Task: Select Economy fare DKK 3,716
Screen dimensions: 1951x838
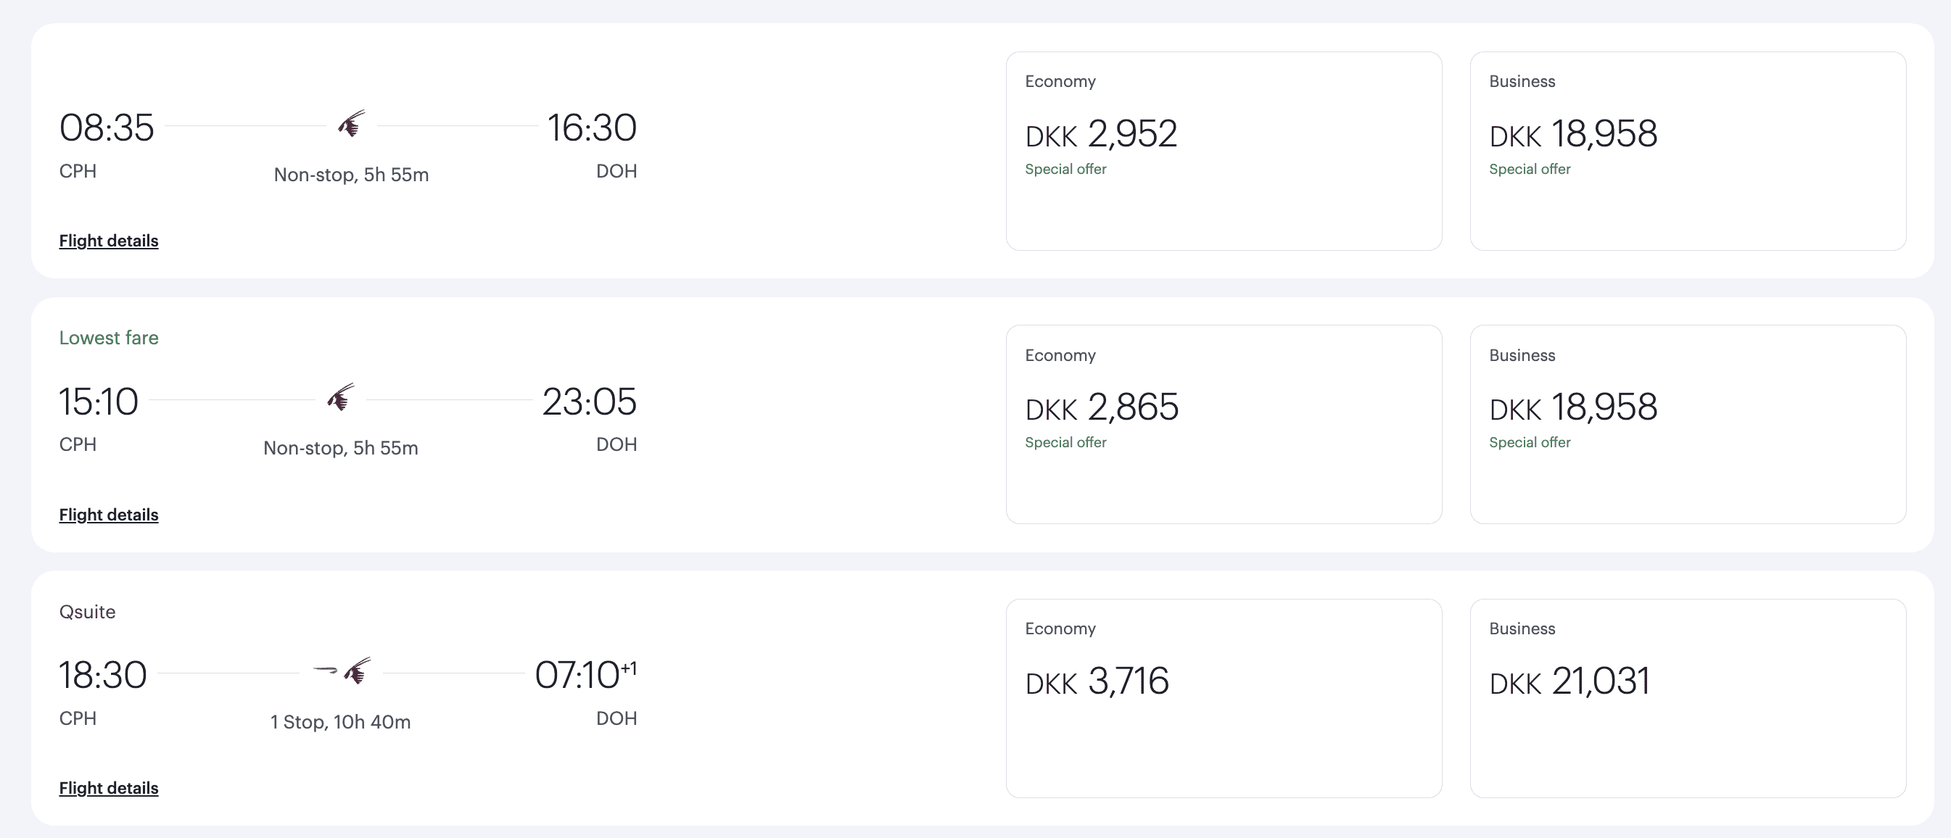Action: coord(1223,698)
